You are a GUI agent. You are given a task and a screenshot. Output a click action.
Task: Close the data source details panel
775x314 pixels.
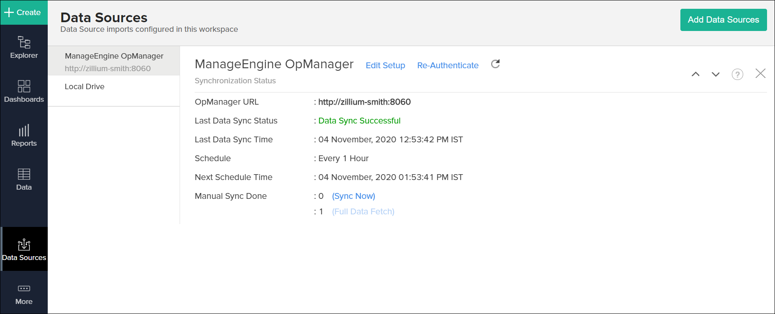760,74
